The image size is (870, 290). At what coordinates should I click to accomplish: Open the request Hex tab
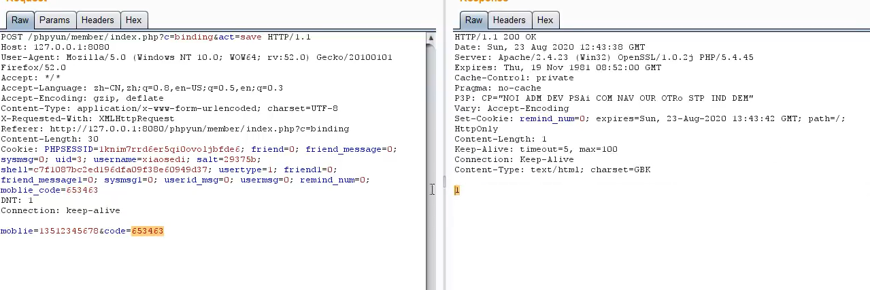(x=134, y=20)
